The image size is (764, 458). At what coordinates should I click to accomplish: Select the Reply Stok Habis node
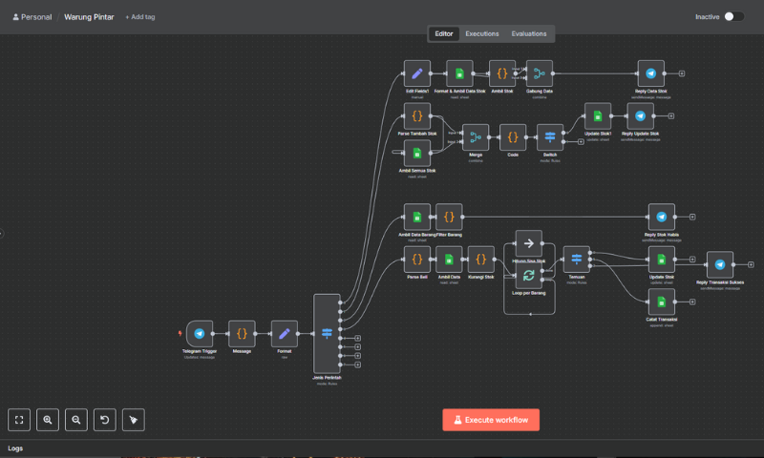click(x=662, y=218)
